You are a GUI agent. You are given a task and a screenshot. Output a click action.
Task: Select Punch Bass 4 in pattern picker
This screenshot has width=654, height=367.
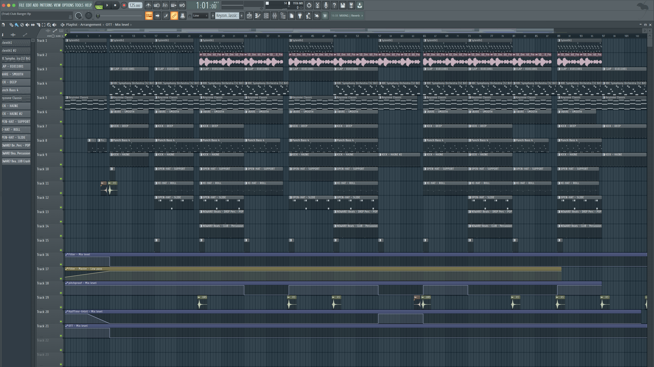(16, 90)
